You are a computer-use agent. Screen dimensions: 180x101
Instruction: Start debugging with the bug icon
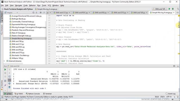coord(173,9)
